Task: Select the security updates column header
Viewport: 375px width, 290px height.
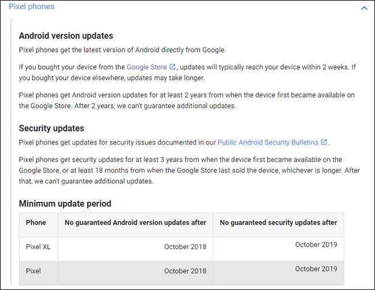Action: coord(279,223)
